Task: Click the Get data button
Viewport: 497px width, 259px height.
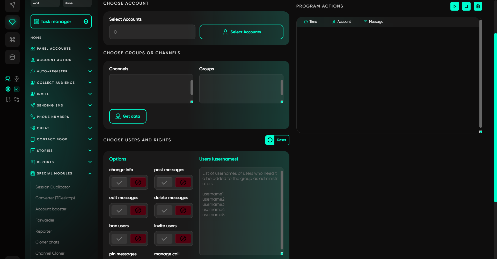Action: click(128, 116)
